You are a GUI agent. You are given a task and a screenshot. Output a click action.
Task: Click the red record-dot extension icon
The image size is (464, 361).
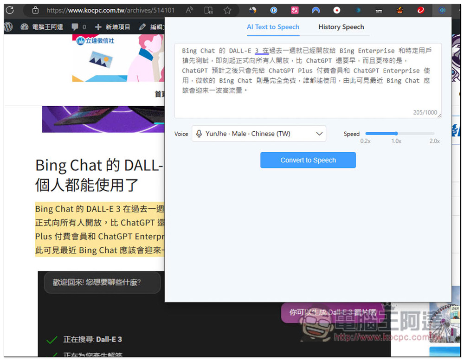[337, 10]
